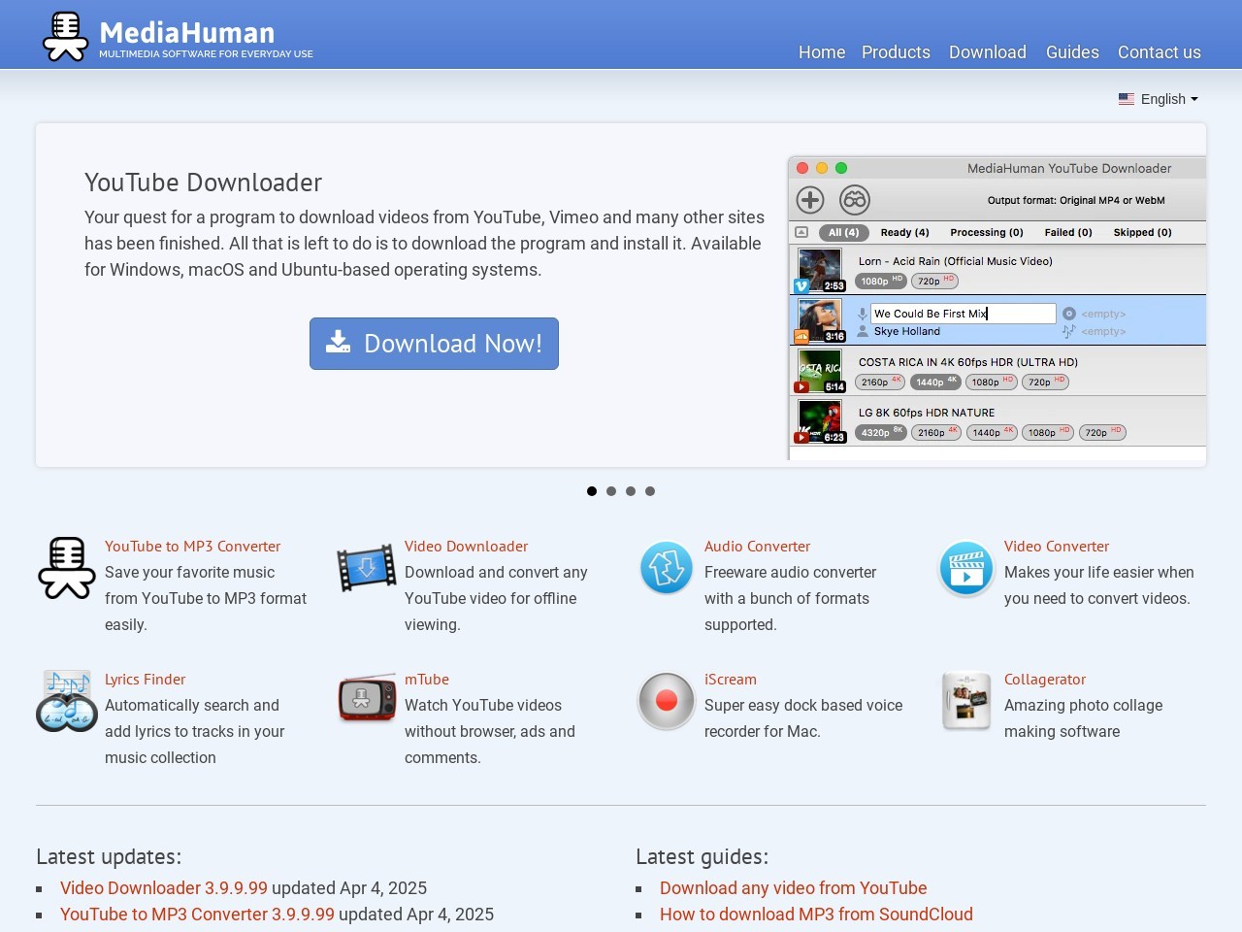Open the Video Converter link
The width and height of the screenshot is (1242, 932).
click(x=1056, y=547)
